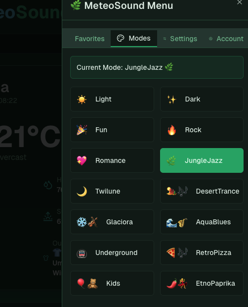Click the balloon icon on Kids

click(81, 283)
